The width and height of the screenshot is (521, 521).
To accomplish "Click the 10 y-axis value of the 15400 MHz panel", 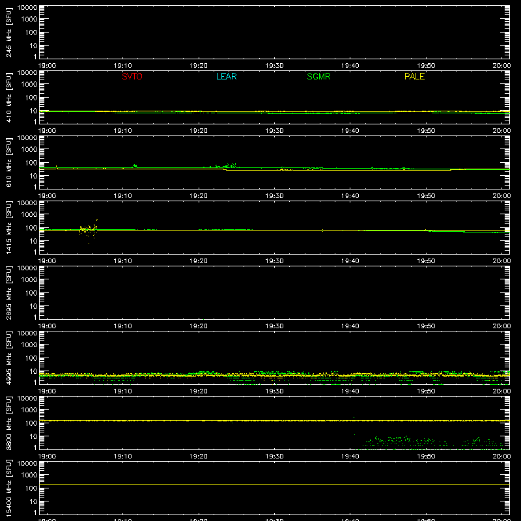I will [33, 501].
